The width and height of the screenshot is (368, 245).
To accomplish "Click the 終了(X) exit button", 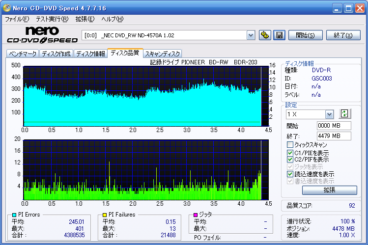I will [343, 35].
